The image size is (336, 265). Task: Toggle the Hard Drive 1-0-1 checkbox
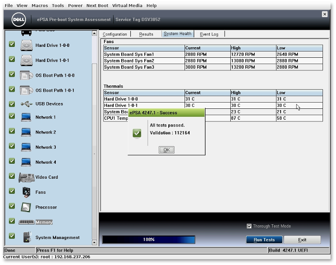12,59
